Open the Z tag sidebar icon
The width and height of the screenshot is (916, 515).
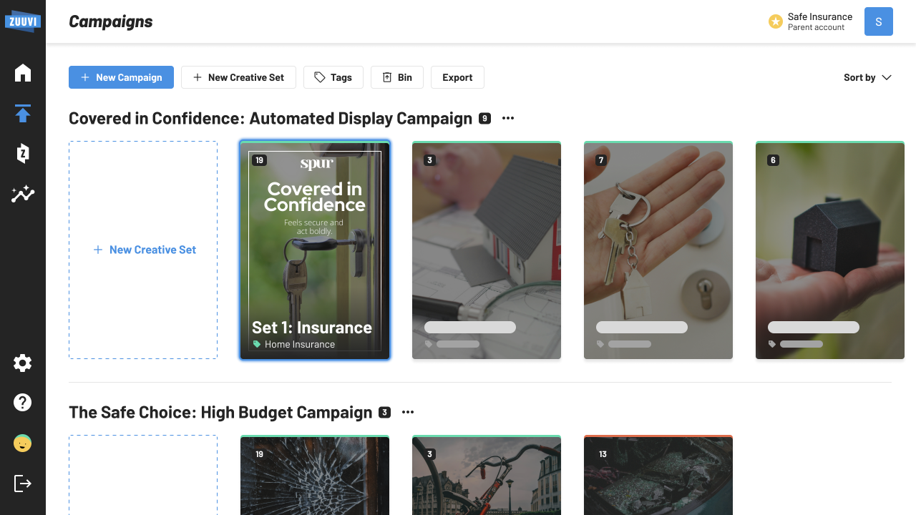(23, 153)
